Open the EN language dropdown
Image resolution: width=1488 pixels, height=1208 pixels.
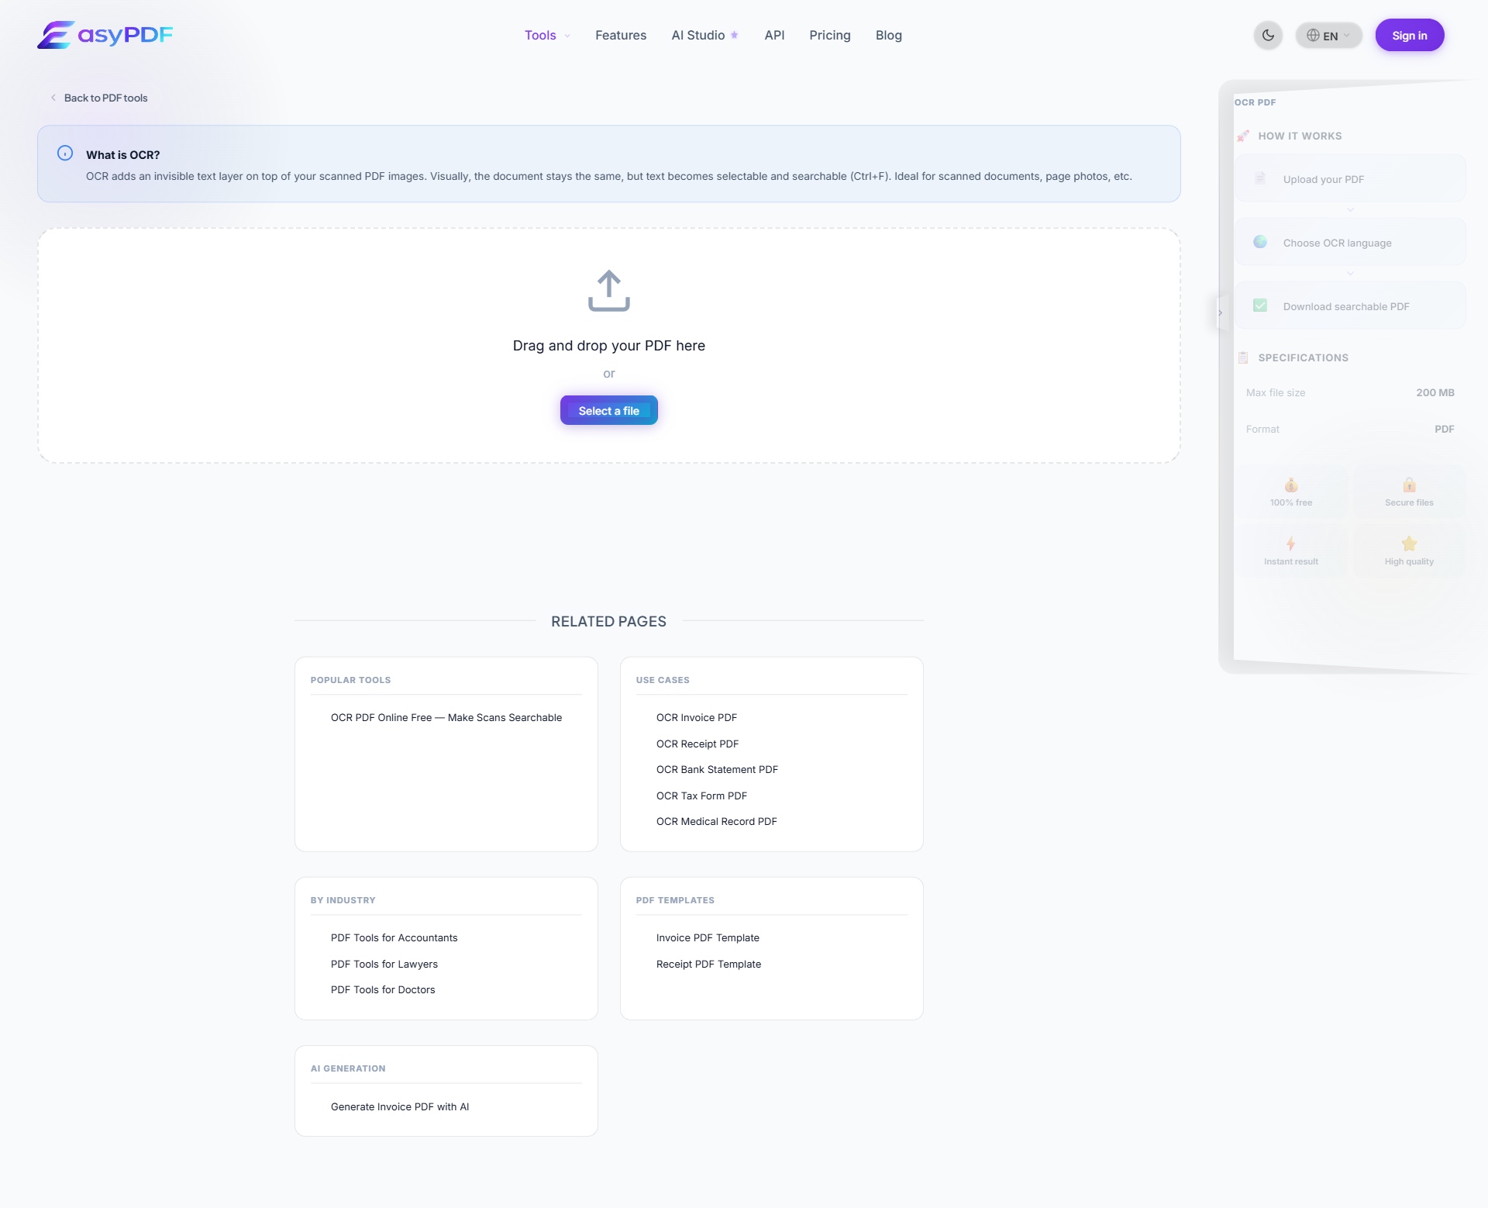pyautogui.click(x=1328, y=36)
